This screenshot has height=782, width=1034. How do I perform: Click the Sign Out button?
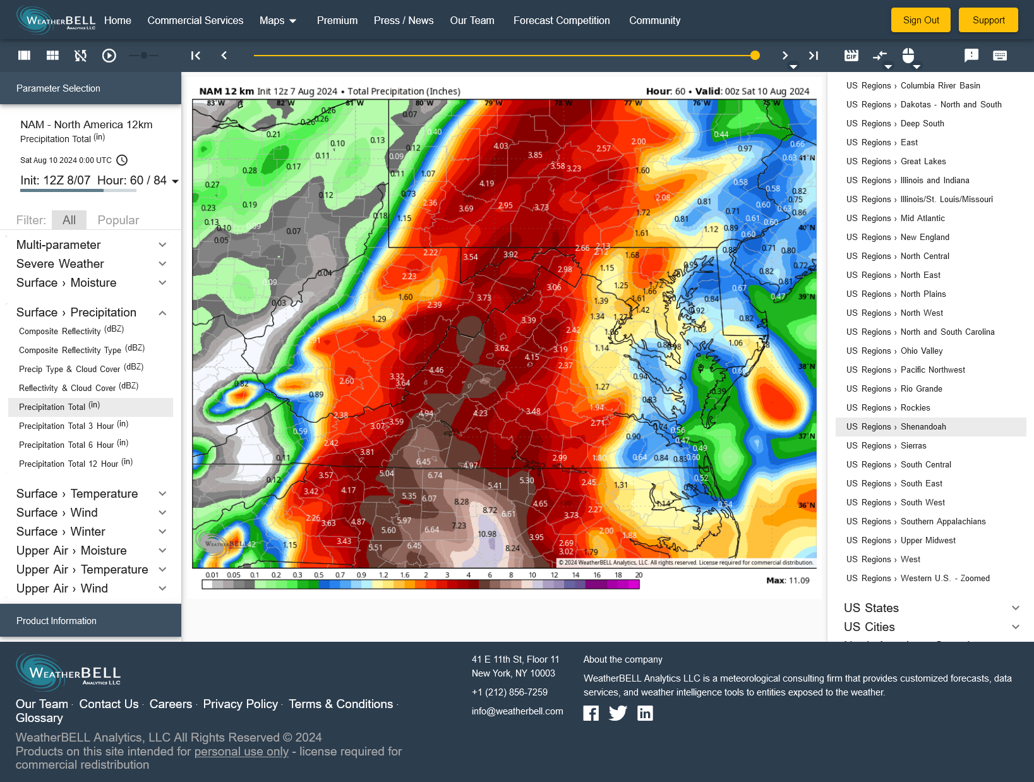click(x=921, y=20)
